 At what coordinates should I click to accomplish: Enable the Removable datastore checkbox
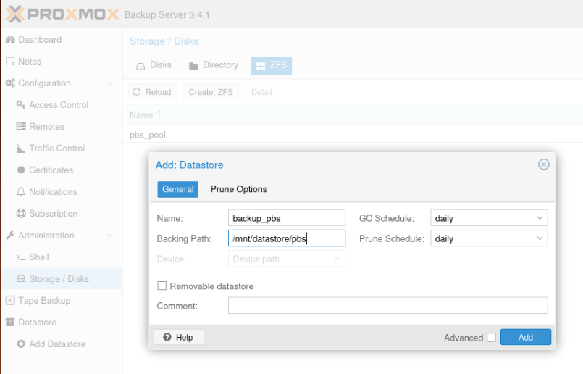click(162, 286)
